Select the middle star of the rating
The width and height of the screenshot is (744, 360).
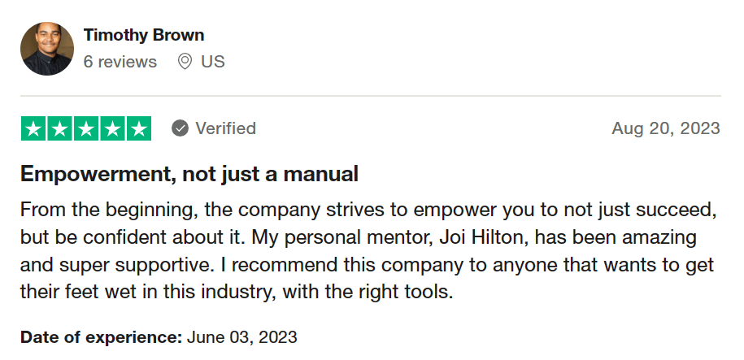pos(86,128)
